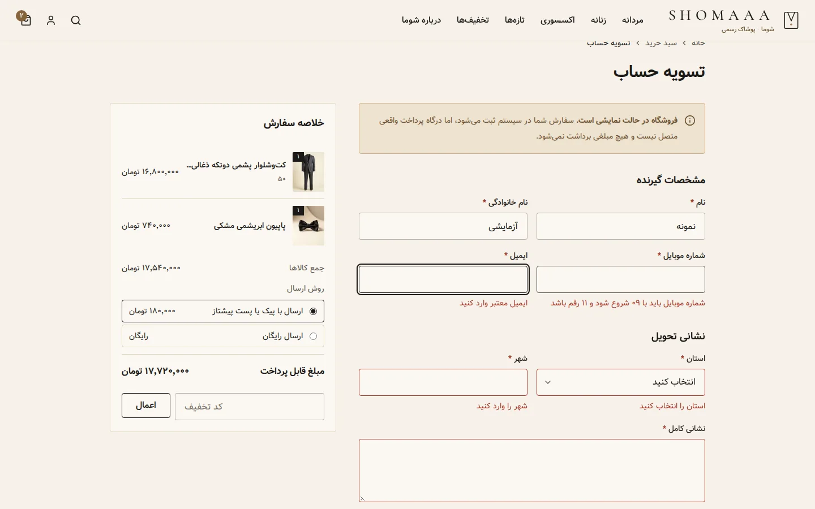Screen dimensions: 815x509
Task: Open the تخفیف‌ها menu item
Action: coord(473,20)
